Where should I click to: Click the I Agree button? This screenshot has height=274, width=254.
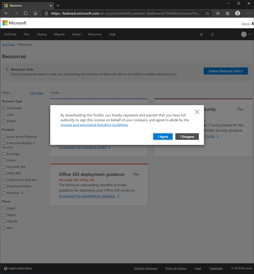163,137
